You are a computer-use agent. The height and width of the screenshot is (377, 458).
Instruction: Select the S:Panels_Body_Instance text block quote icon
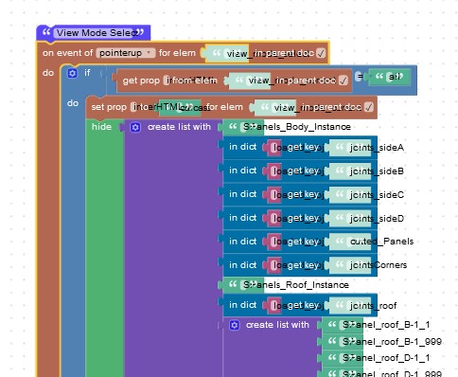[233, 127]
